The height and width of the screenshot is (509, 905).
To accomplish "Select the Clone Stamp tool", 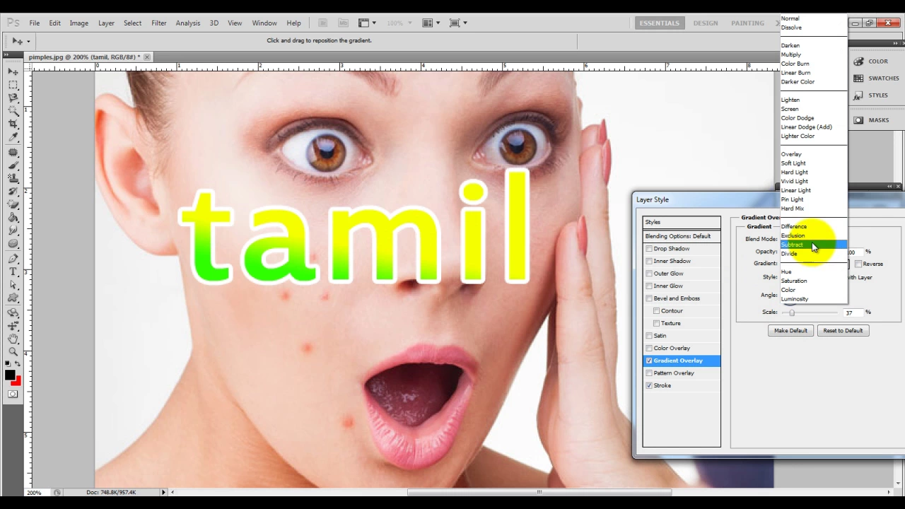I will click(x=13, y=178).
